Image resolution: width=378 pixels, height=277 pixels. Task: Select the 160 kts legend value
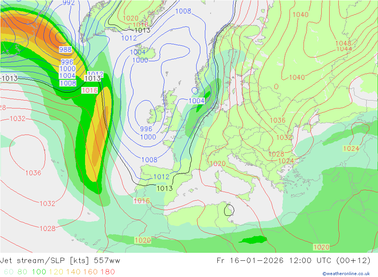[x=90, y=272]
